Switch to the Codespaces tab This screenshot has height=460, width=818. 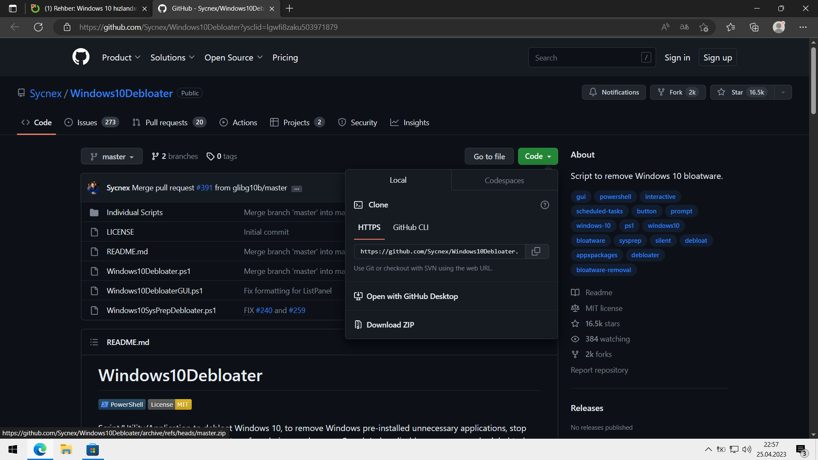504,180
